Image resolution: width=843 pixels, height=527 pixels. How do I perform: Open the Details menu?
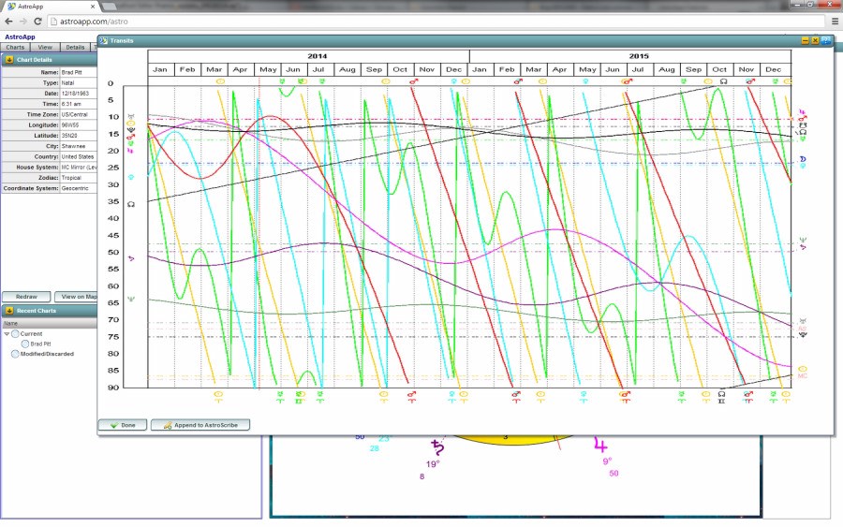pos(75,47)
